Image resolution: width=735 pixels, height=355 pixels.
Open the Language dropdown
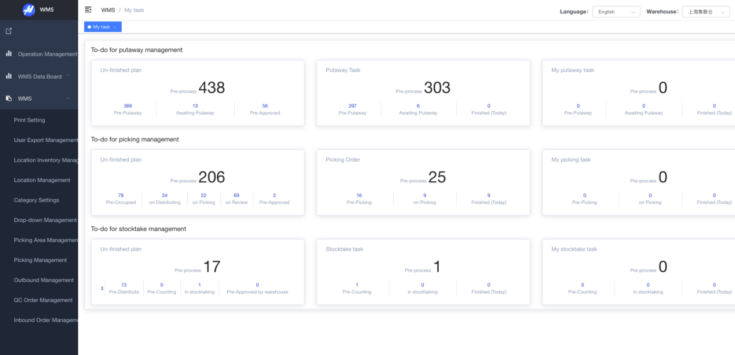coord(616,12)
